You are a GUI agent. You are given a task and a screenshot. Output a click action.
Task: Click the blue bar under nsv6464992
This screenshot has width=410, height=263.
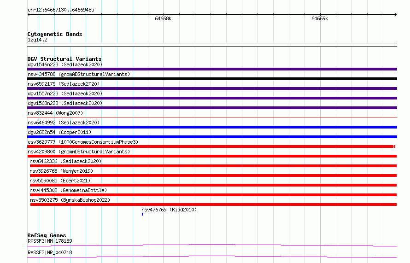[x=212, y=127]
